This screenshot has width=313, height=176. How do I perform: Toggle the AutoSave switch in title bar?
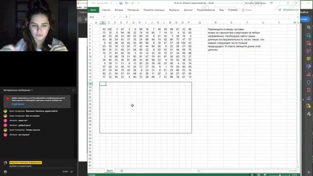pyautogui.click(x=113, y=3)
